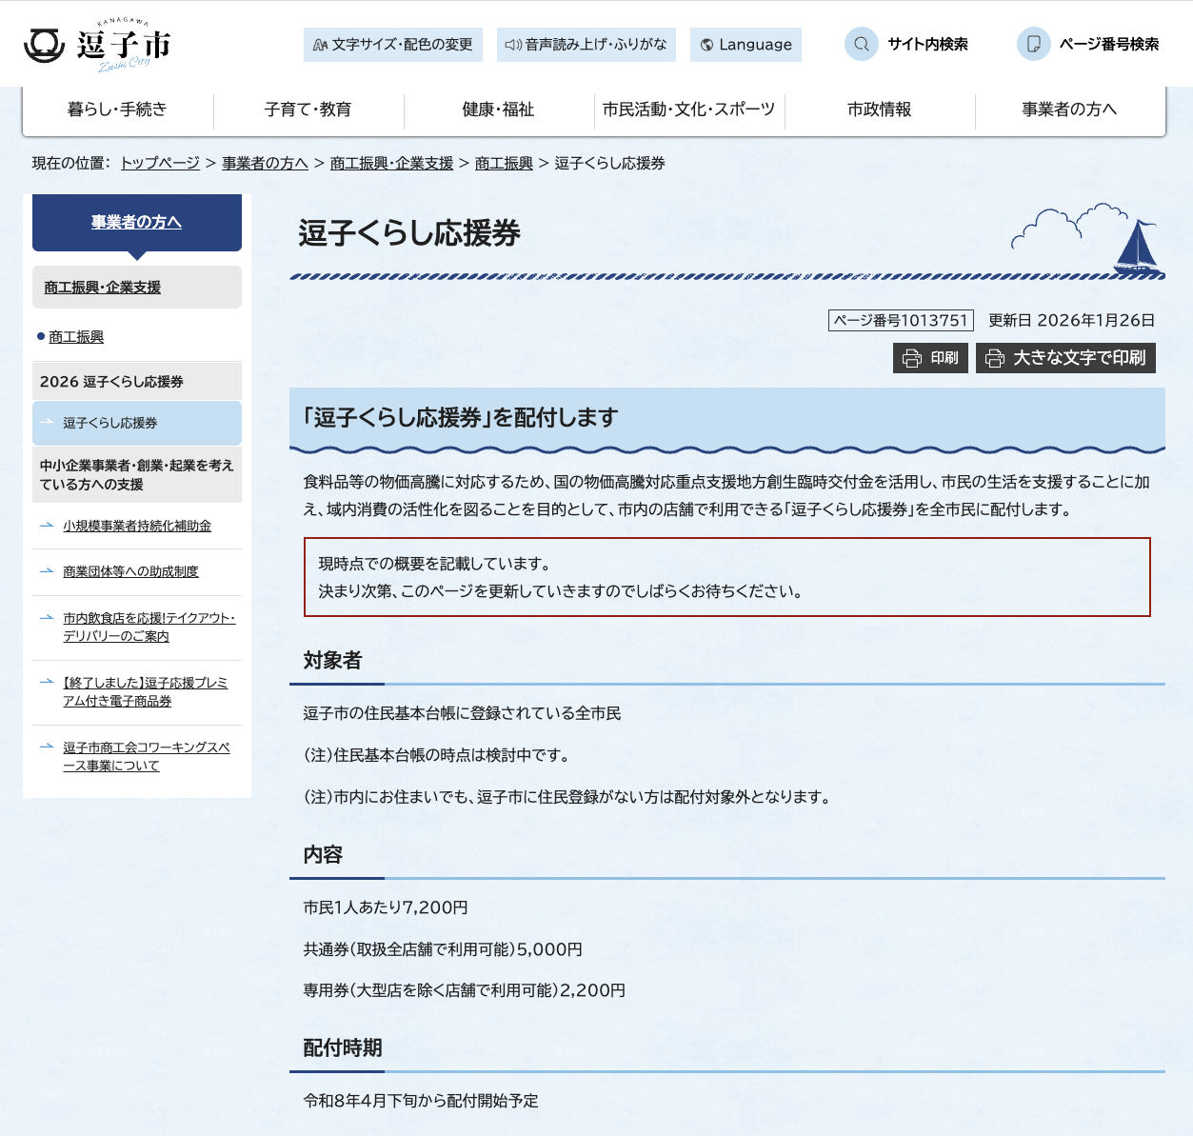Screen dimensions: 1193x1136
Task: Click 商工振興・企業支援 breadcrumb link
Action: 391,163
